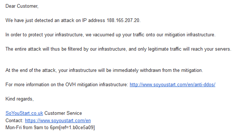This screenshot has height=135, width=237.
Task: Click the 'Mon-Fri from 9am to 6pm' text
Action: 32,127
